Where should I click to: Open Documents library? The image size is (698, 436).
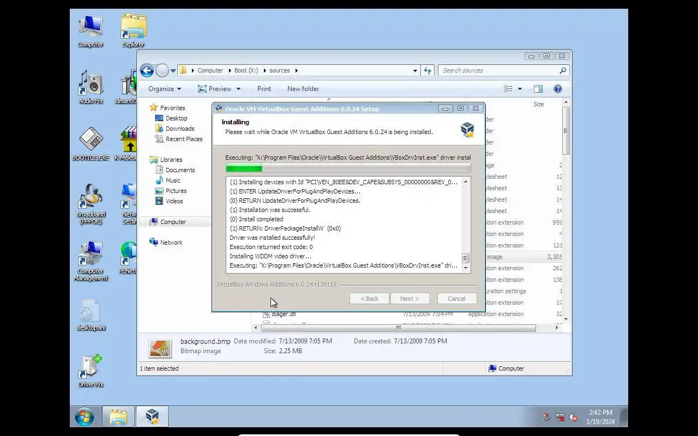pos(180,170)
